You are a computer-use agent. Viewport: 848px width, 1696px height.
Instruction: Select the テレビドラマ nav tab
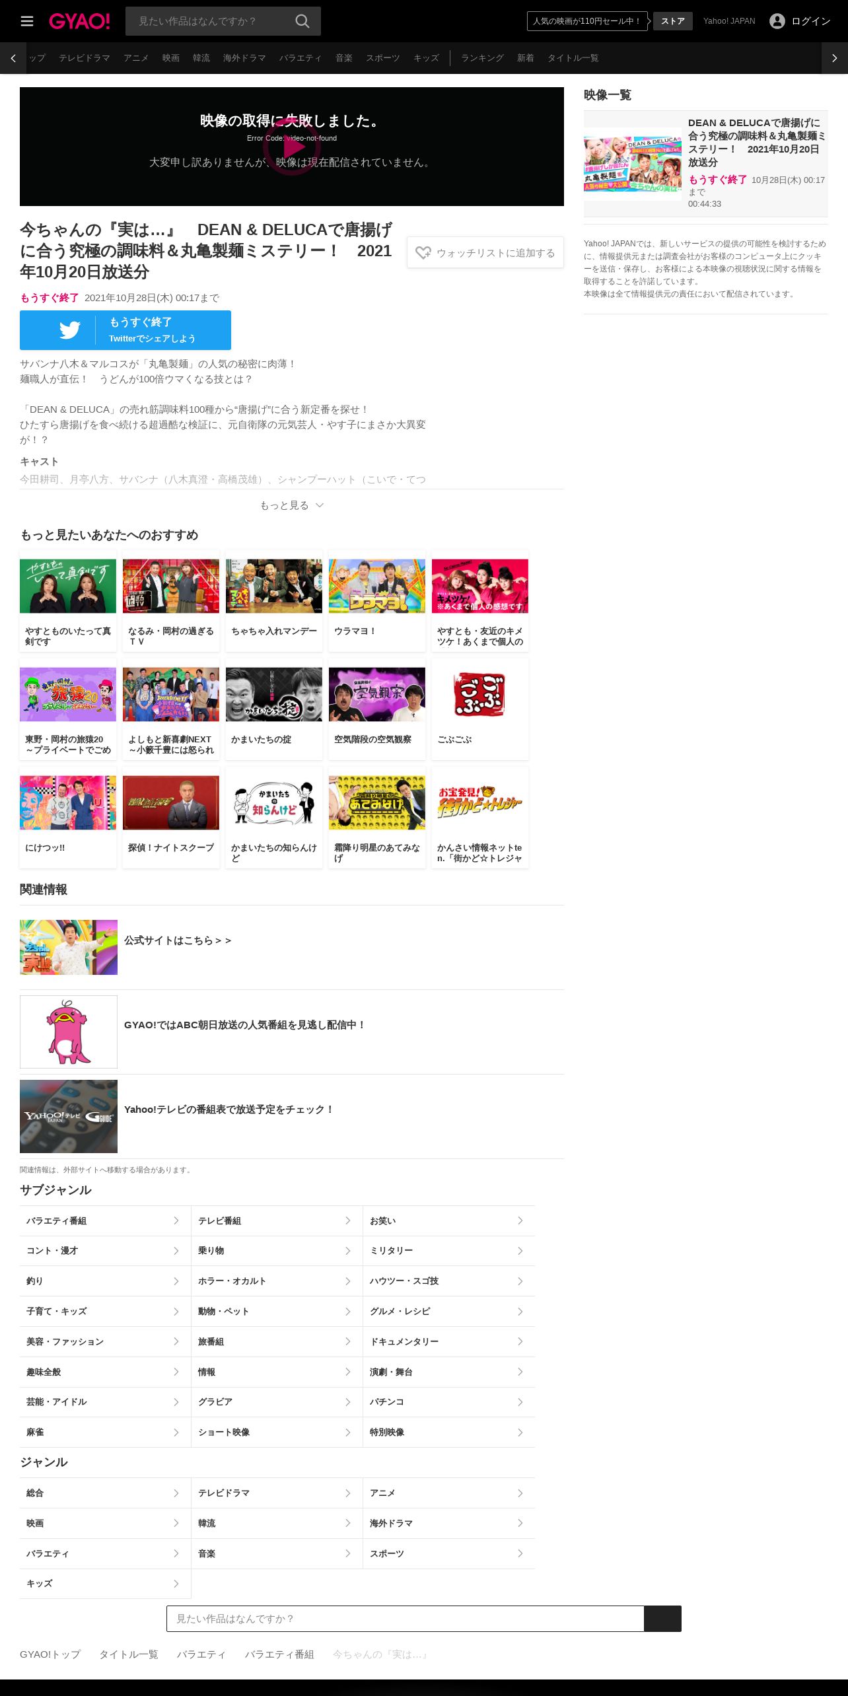click(85, 58)
